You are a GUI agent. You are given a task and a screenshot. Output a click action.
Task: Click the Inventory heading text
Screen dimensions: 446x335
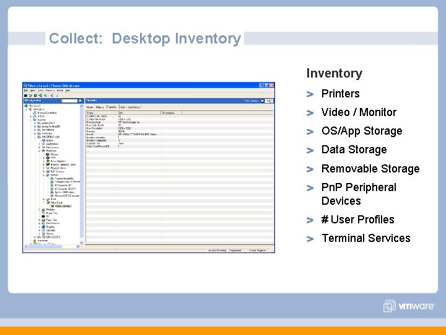coord(334,73)
